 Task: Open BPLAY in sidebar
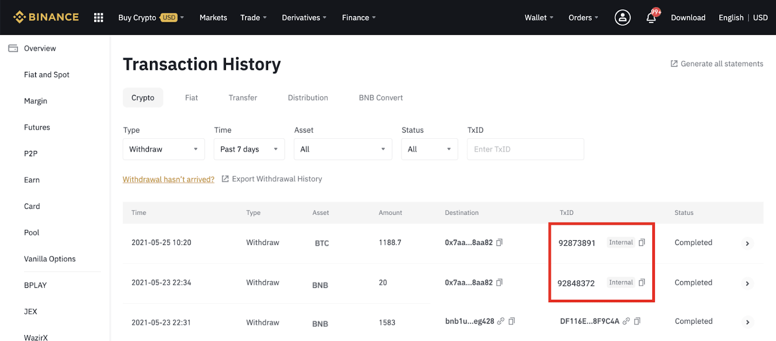[35, 285]
